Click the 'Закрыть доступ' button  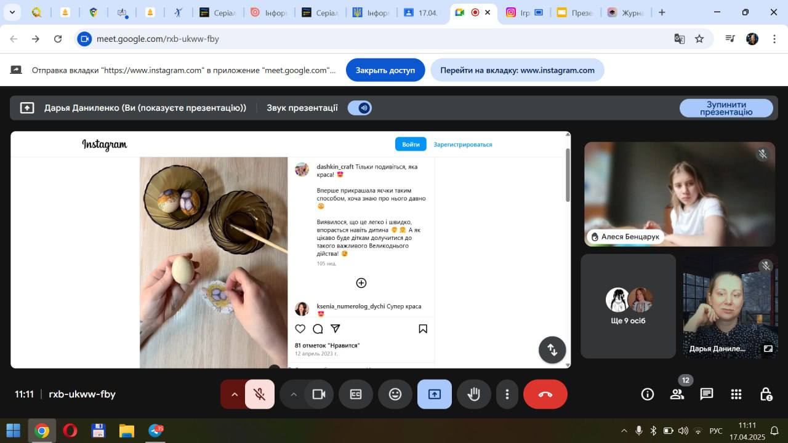click(x=385, y=70)
